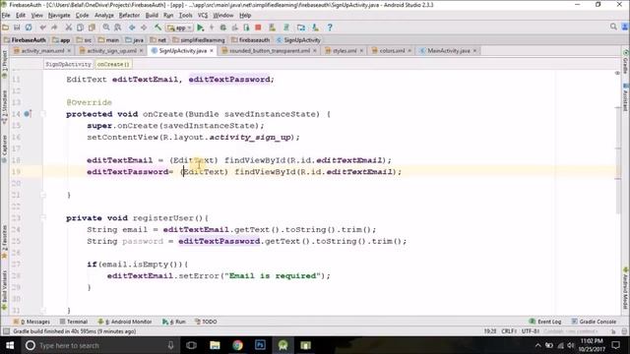Viewport: 630px width, 354px height.
Task: Close the SignUpActivity.java tab
Action: tap(212, 51)
